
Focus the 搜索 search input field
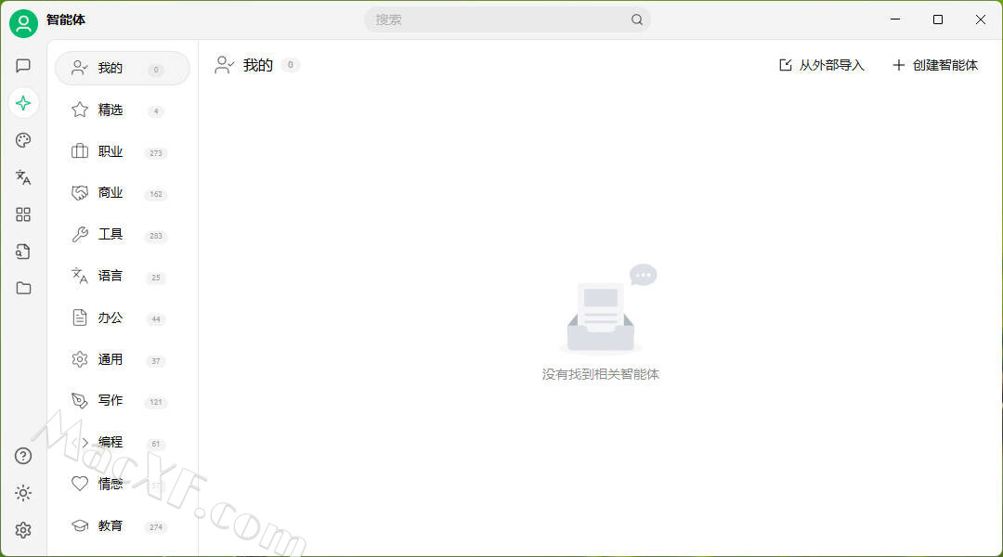(x=507, y=19)
